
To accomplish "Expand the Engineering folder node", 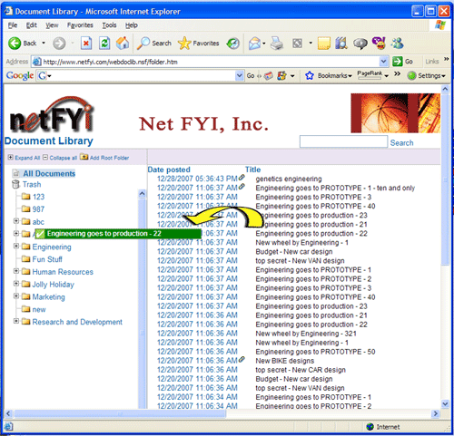I will 16,247.
